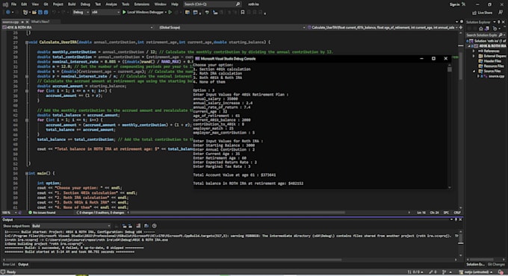Expand the References node
The width and height of the screenshot is (508, 276).
point(474,51)
